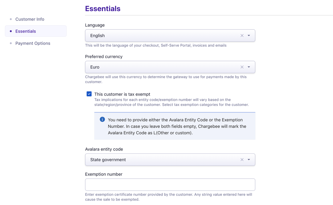
Task: Click the blue info icon in notice
Action: click(102, 119)
